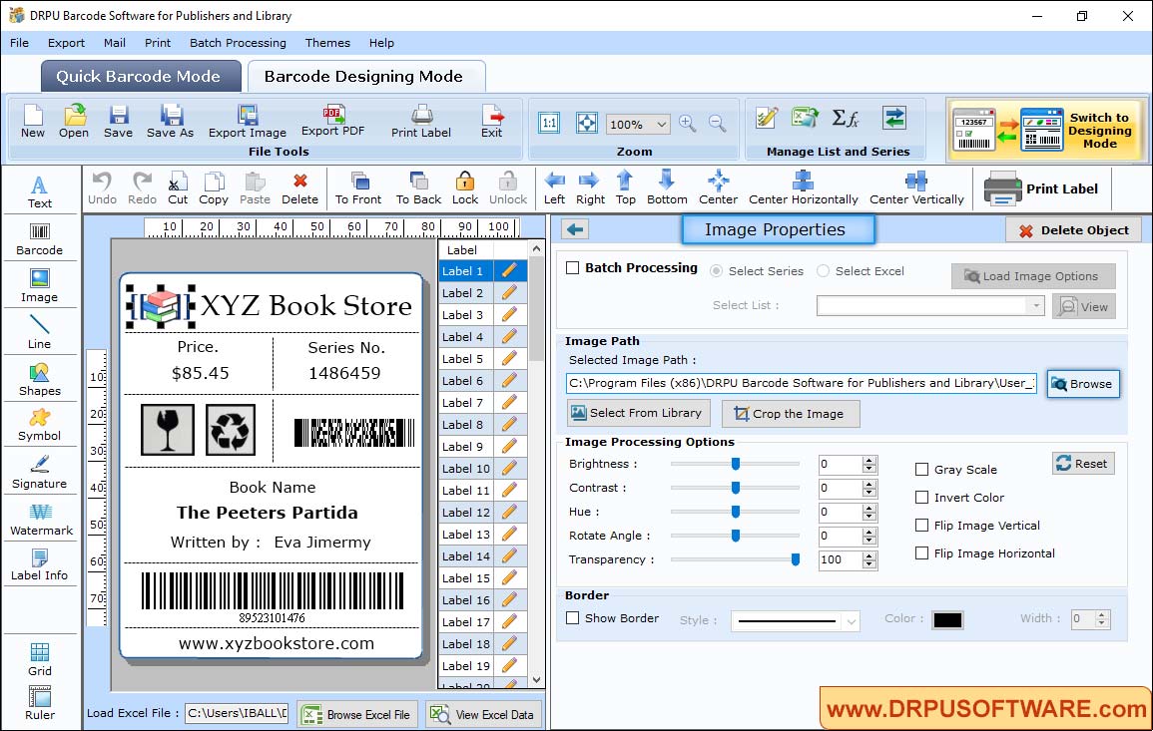Click the black border Color swatch

coord(947,620)
